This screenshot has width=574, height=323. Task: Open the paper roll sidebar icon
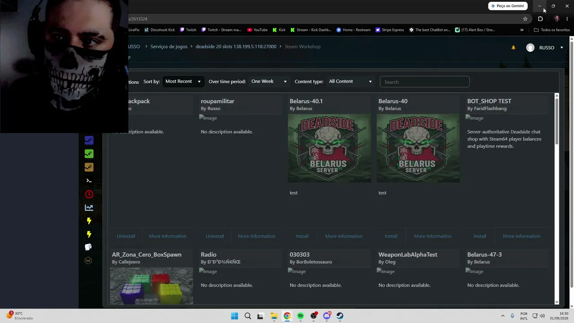tap(88, 247)
